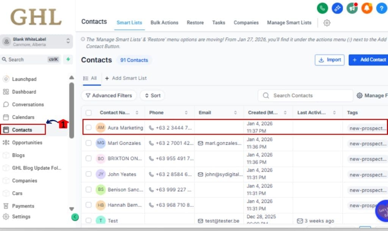The image size is (388, 231).
Task: Open the Blank WhiteLabel account switcher
Action: pos(36,41)
